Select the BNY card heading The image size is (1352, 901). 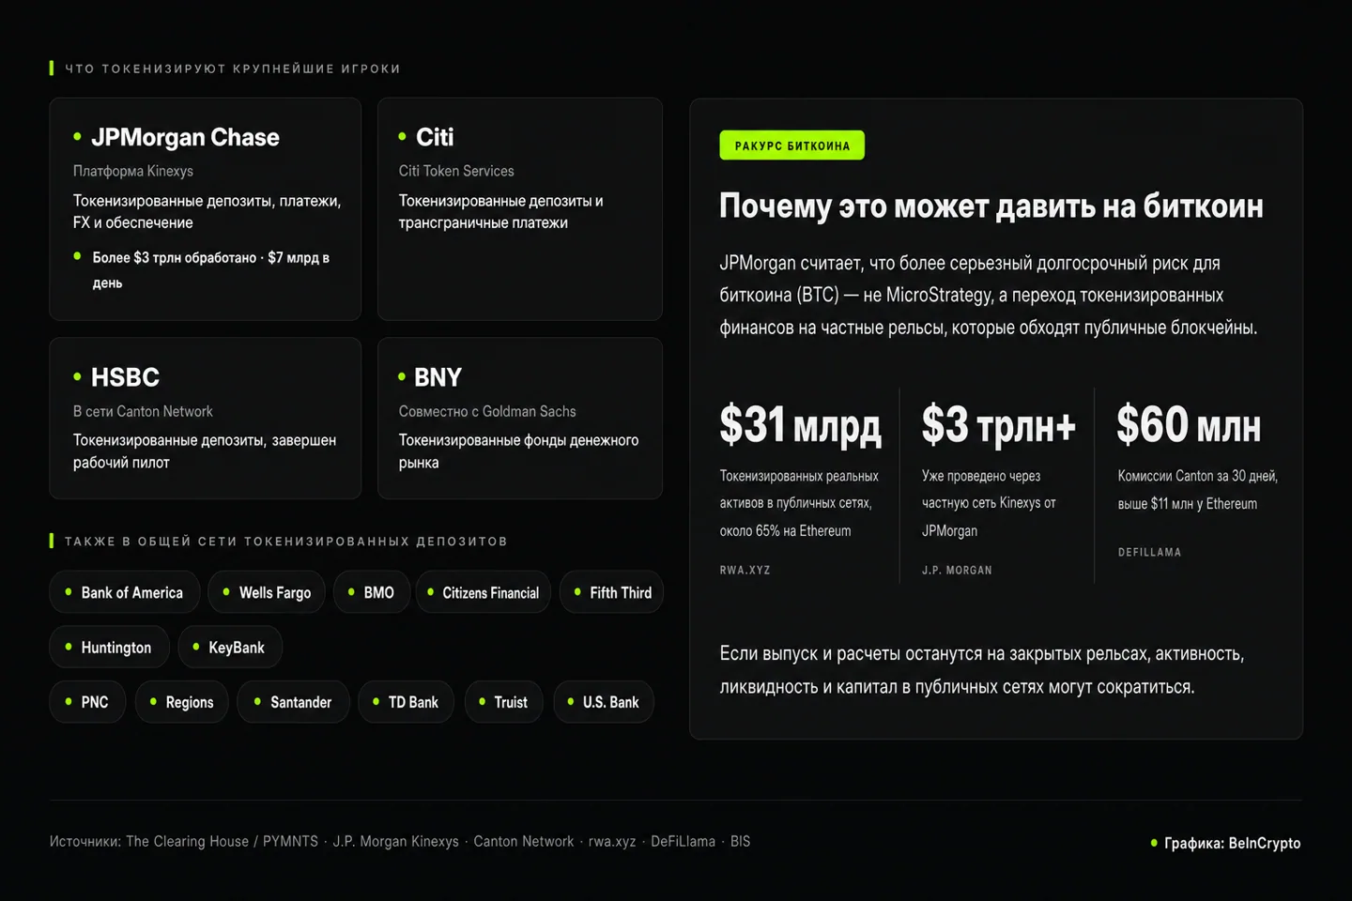coord(438,377)
